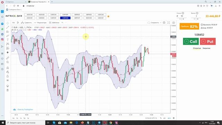Viewport: 222px width, 125px height.
Task: Click the red Put button
Action: click(x=208, y=41)
